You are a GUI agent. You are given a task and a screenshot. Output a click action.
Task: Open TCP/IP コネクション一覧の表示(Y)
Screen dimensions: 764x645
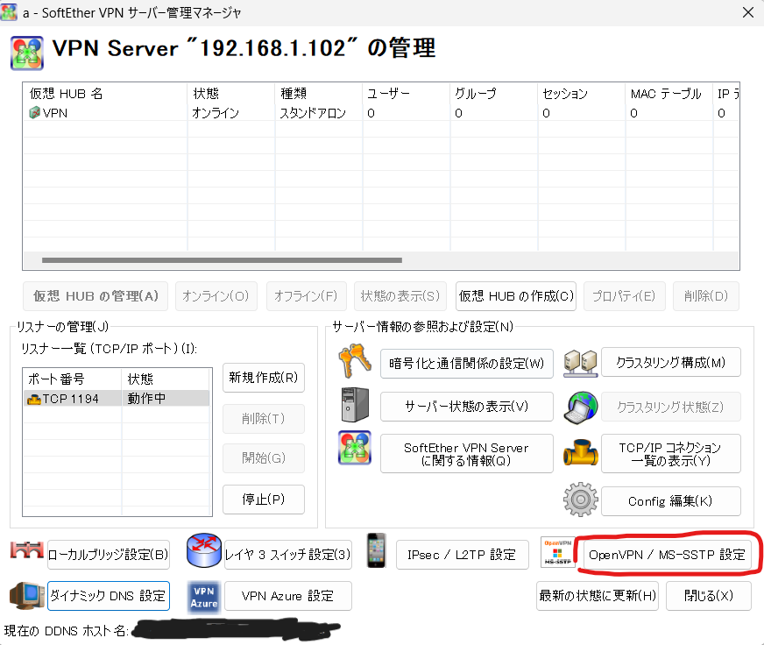tap(671, 453)
